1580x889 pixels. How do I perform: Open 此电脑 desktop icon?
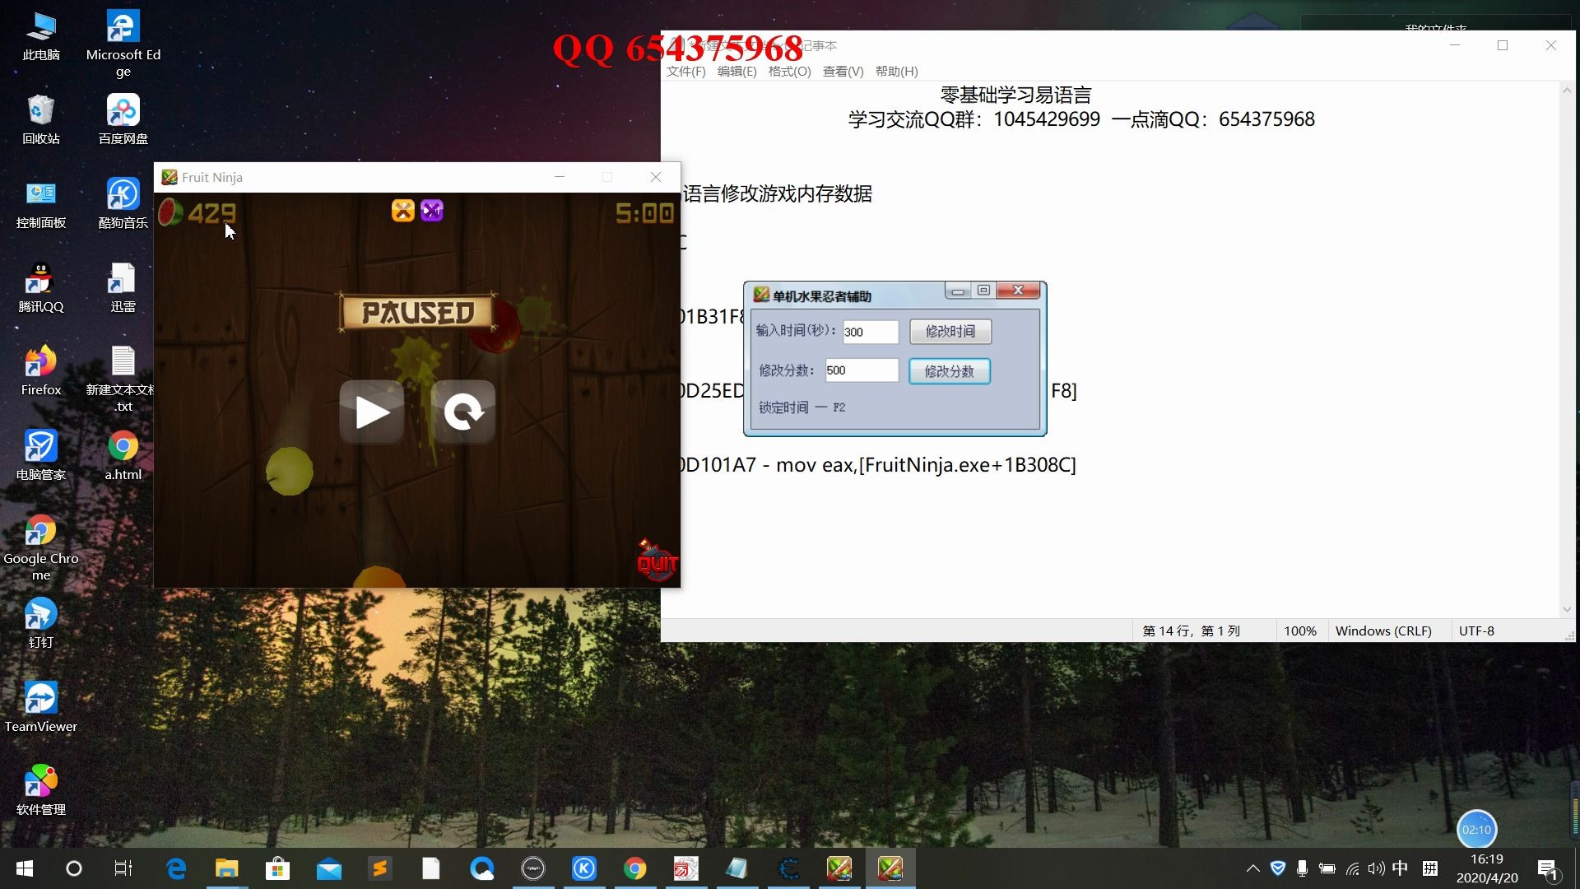pos(40,36)
